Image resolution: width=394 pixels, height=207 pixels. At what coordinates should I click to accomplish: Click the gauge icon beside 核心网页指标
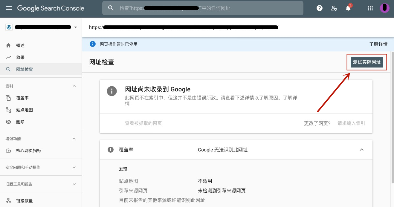tap(8, 151)
